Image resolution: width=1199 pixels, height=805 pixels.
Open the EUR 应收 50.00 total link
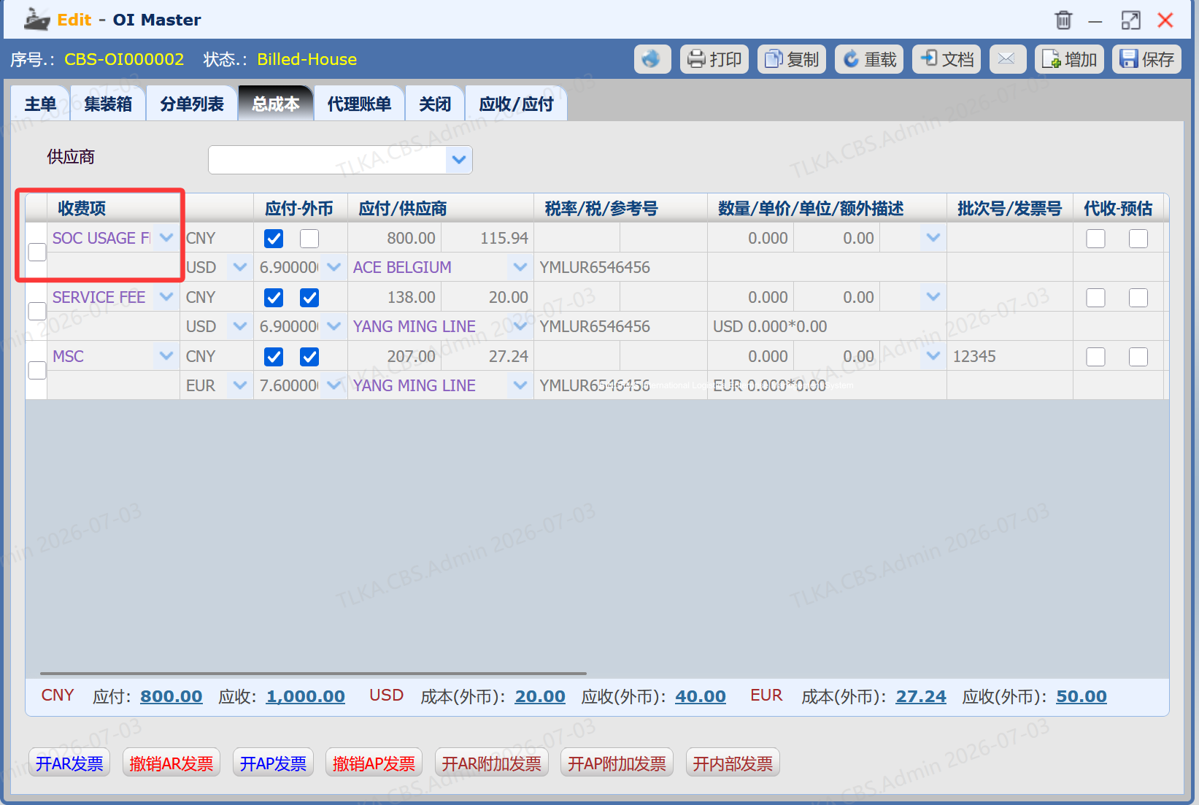1082,696
